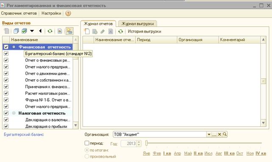Image resolution: width=272 pixels, height=162 pixels.
Task: Click the journal table scroll-up arrow
Action: (x=264, y=40)
